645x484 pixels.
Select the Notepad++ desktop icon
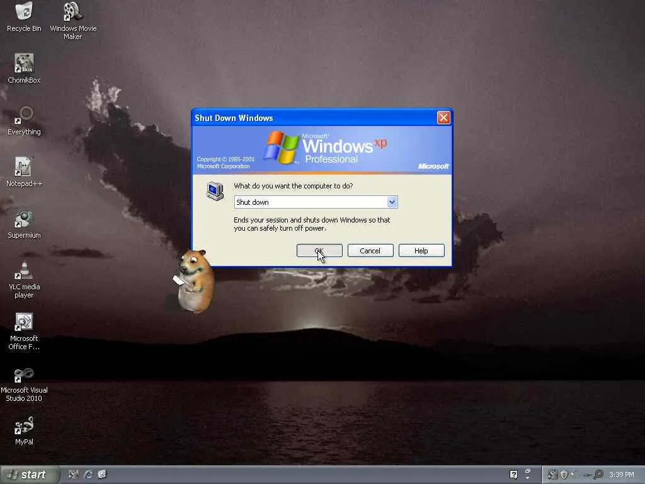(24, 172)
